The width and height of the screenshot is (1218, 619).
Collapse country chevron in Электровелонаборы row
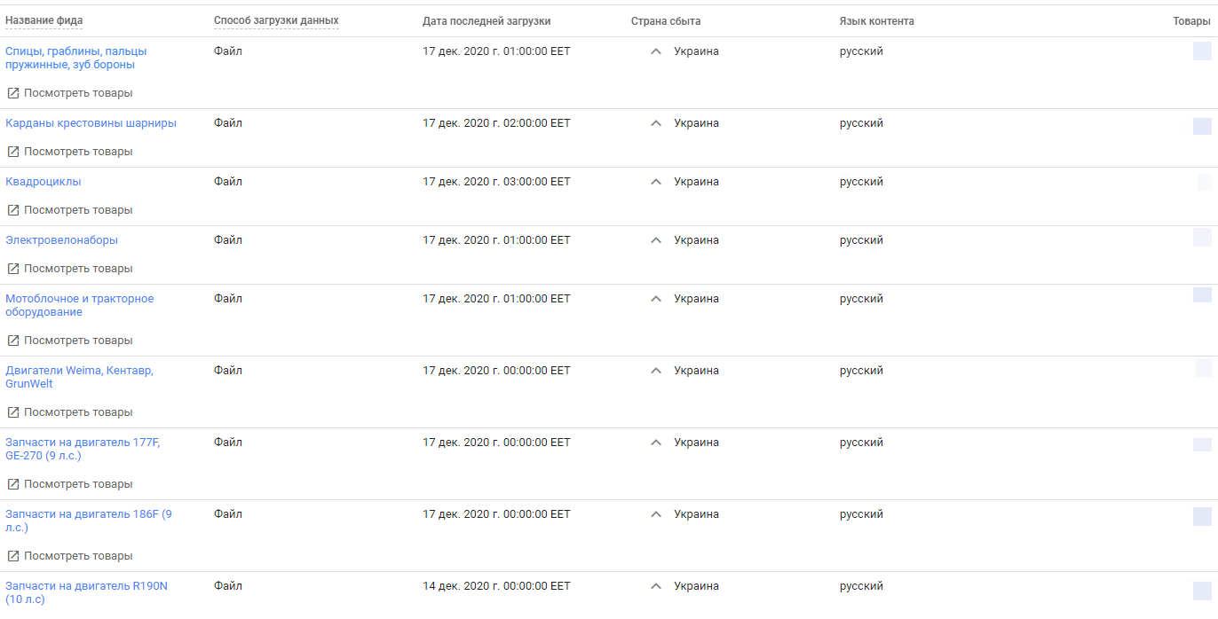point(656,240)
